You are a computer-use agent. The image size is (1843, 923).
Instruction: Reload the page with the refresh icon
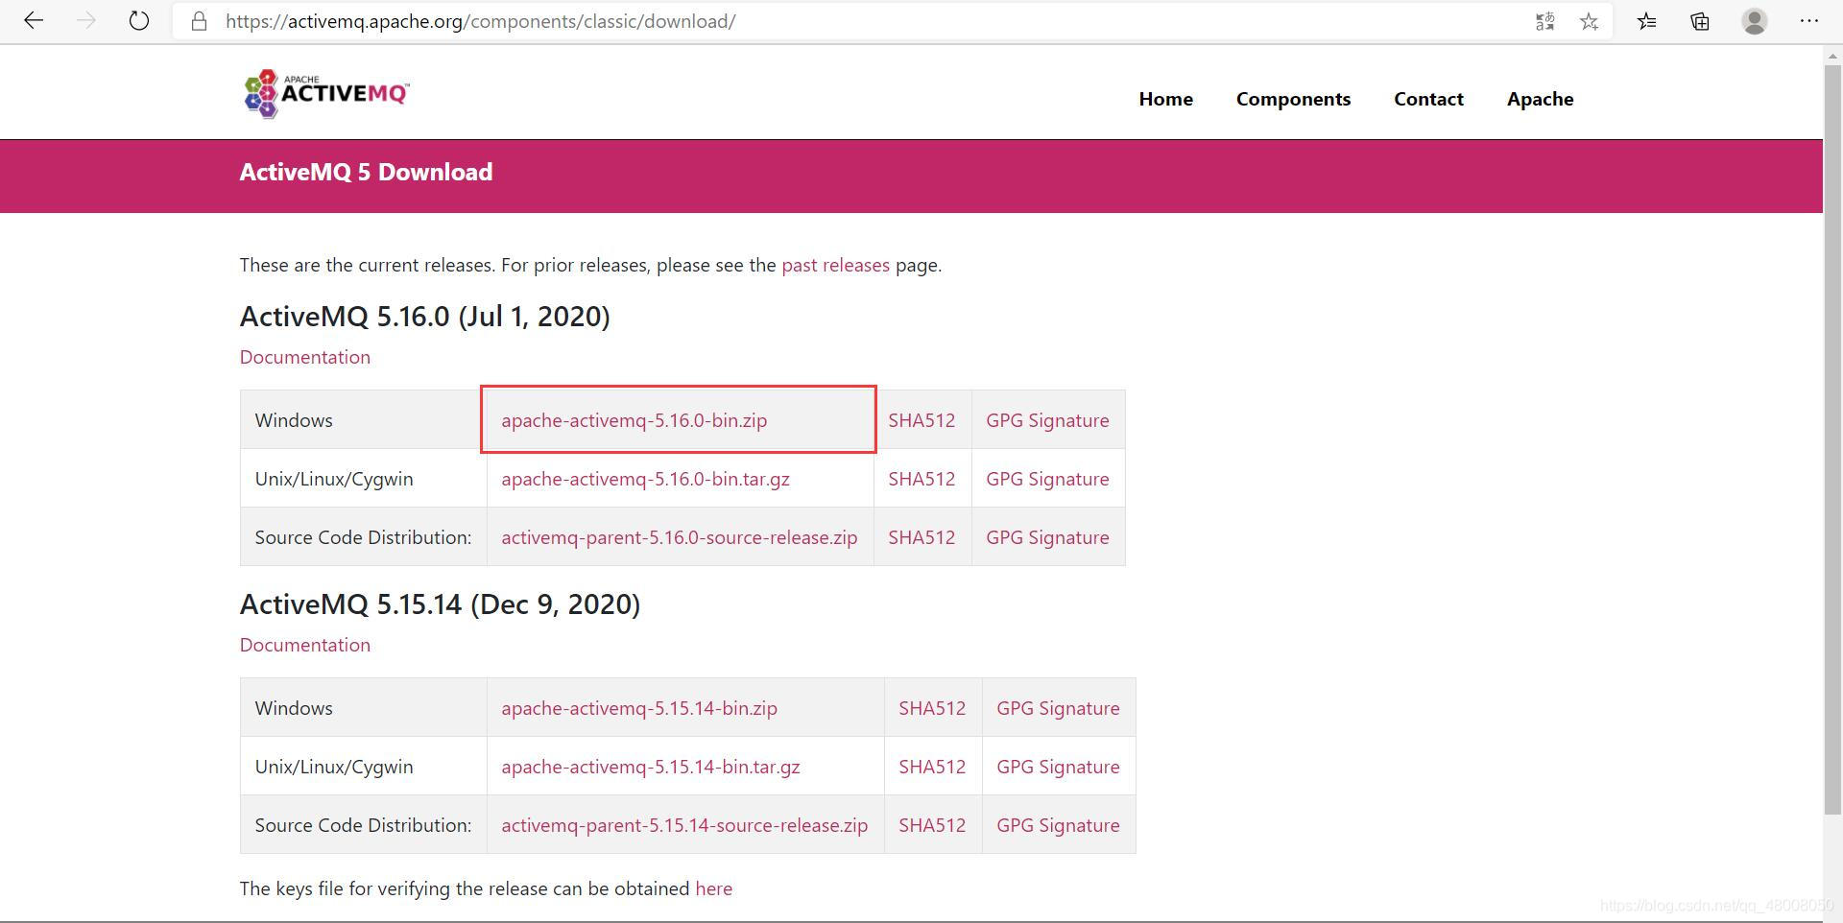pyautogui.click(x=139, y=21)
